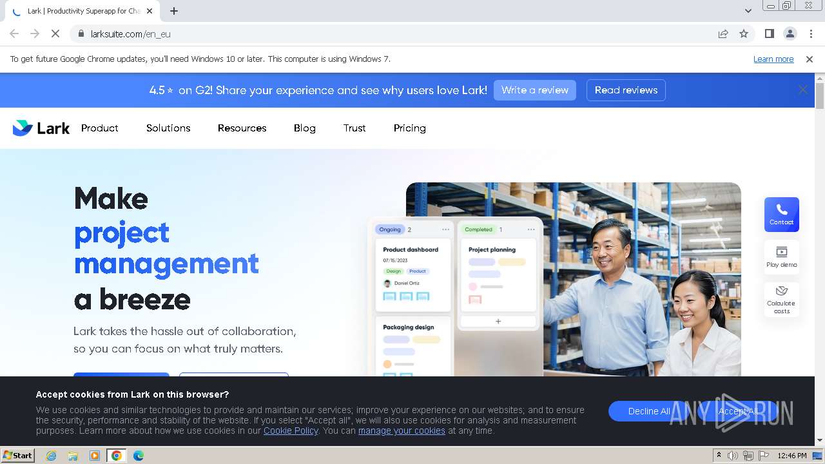Viewport: 825px width, 464px height.
Task: Open Chrome side panel
Action: [769, 34]
